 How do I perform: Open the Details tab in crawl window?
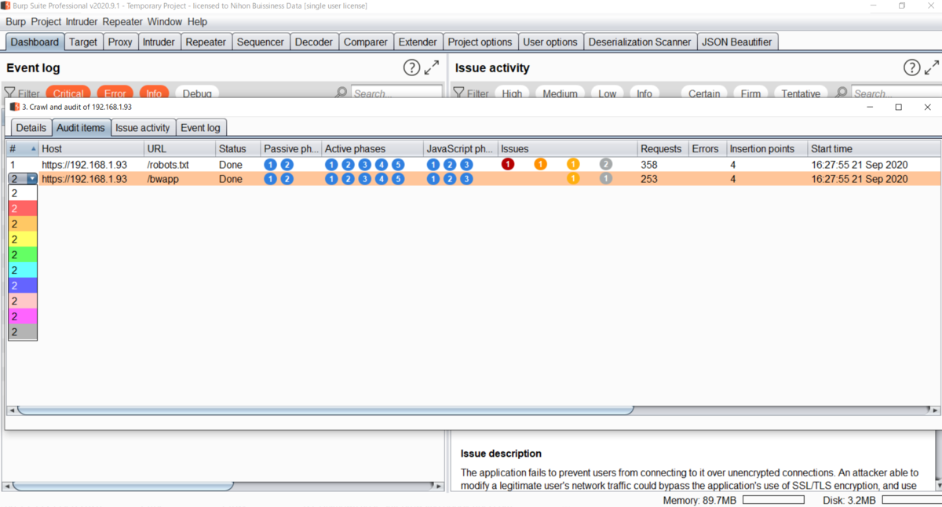click(x=31, y=127)
